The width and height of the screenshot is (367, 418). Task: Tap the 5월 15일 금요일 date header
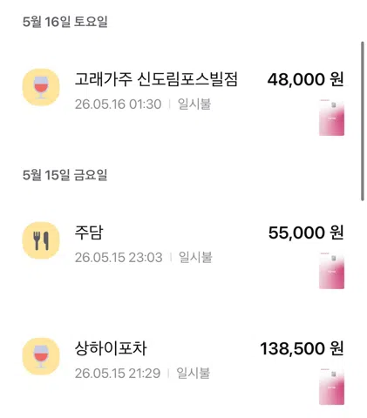tap(65, 175)
